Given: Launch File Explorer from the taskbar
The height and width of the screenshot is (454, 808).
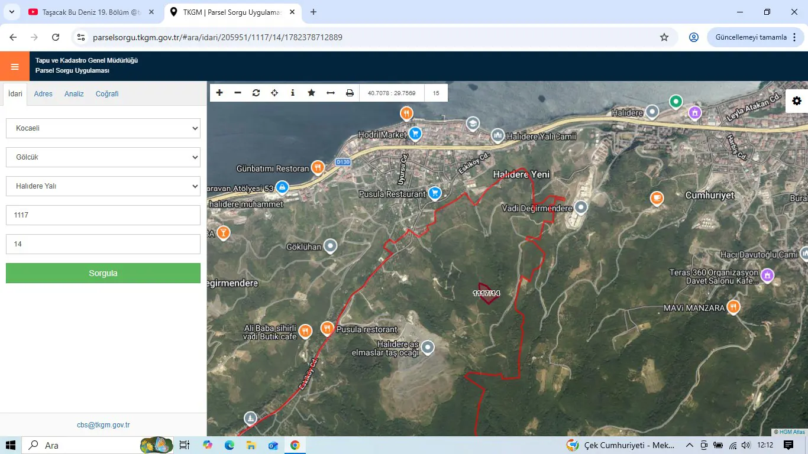Looking at the screenshot, I should [251, 445].
